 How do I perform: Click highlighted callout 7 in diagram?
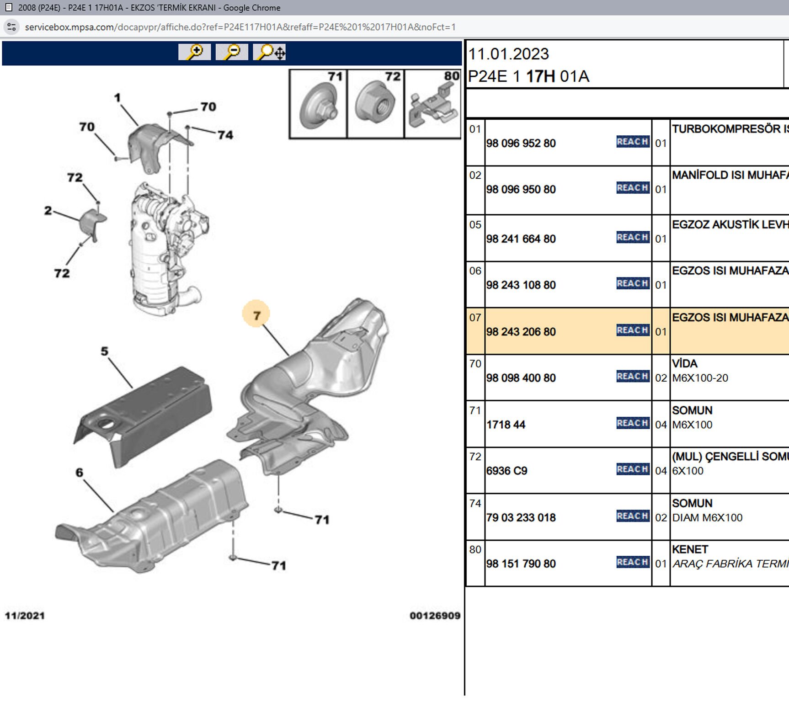(x=256, y=314)
